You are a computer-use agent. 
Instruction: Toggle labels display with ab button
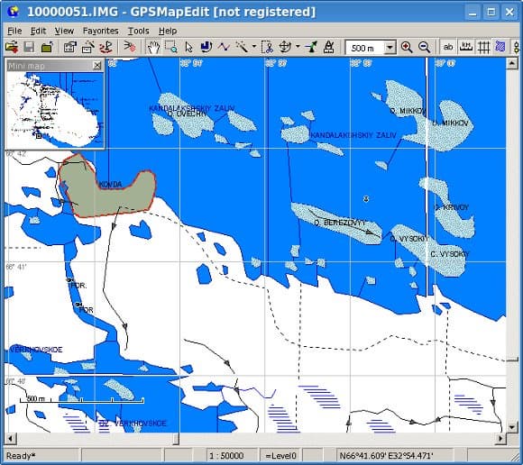(448, 48)
